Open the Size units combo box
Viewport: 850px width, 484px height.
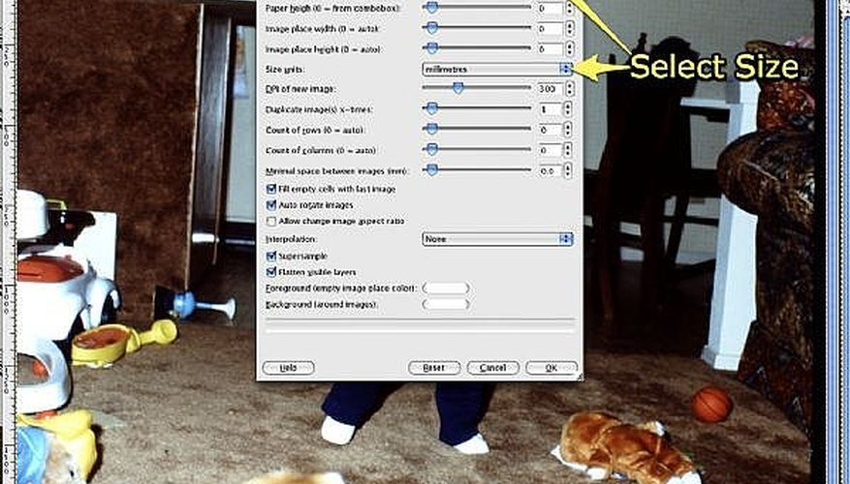coord(497,69)
